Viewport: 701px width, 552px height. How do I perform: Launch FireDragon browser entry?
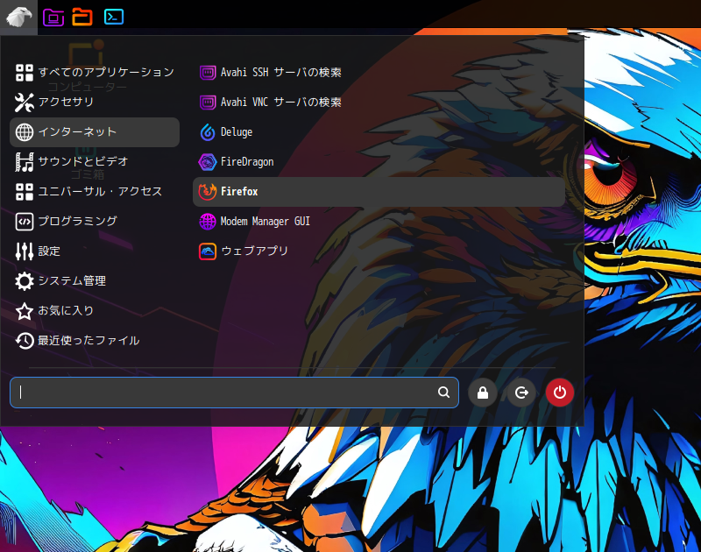pos(379,162)
